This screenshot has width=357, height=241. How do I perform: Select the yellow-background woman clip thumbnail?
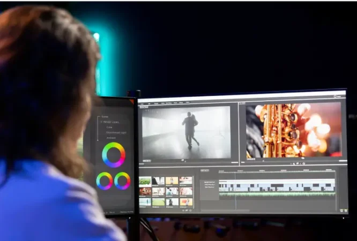click(172, 180)
